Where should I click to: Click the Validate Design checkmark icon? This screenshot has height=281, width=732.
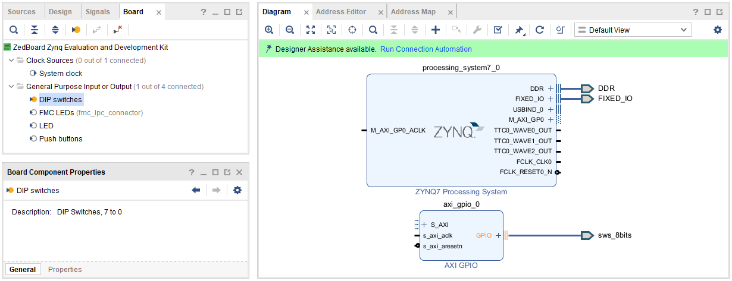pyautogui.click(x=498, y=30)
